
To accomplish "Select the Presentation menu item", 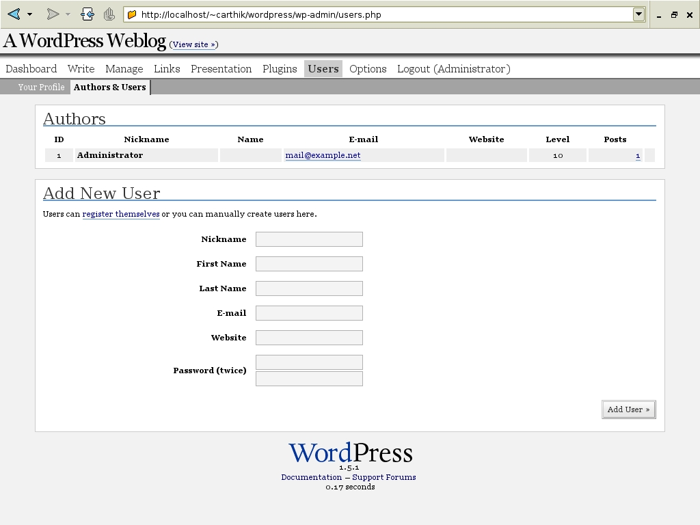I will click(x=221, y=68).
